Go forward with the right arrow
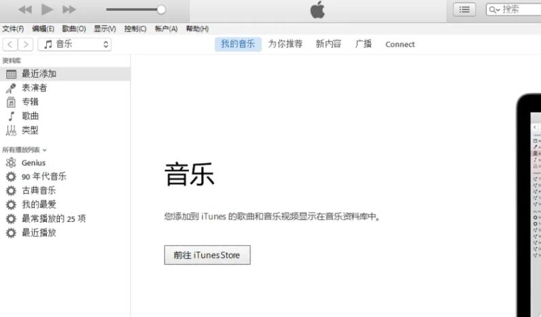Screen dimensions: 541x317 pyautogui.click(x=26, y=44)
